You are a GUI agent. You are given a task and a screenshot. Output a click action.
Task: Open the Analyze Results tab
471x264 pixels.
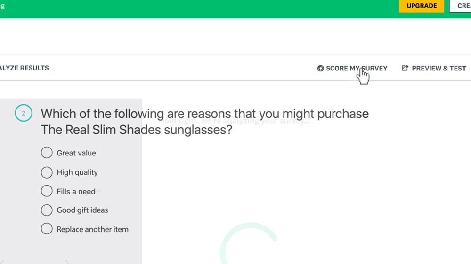pos(24,68)
